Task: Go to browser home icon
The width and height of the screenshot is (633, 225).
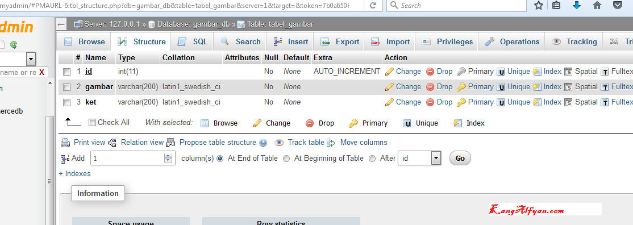Action: pyautogui.click(x=597, y=5)
